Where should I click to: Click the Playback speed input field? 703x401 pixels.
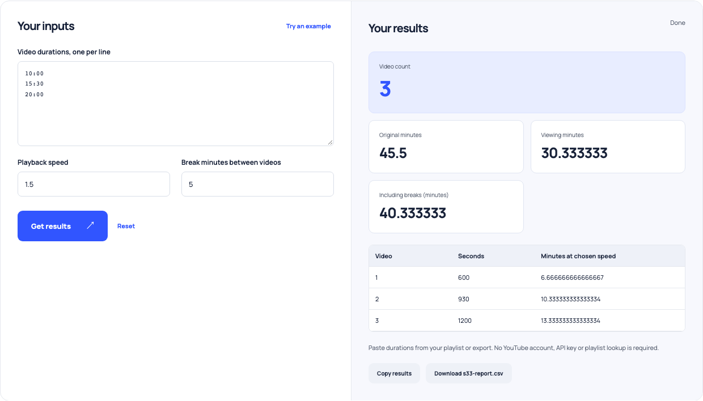(x=94, y=184)
